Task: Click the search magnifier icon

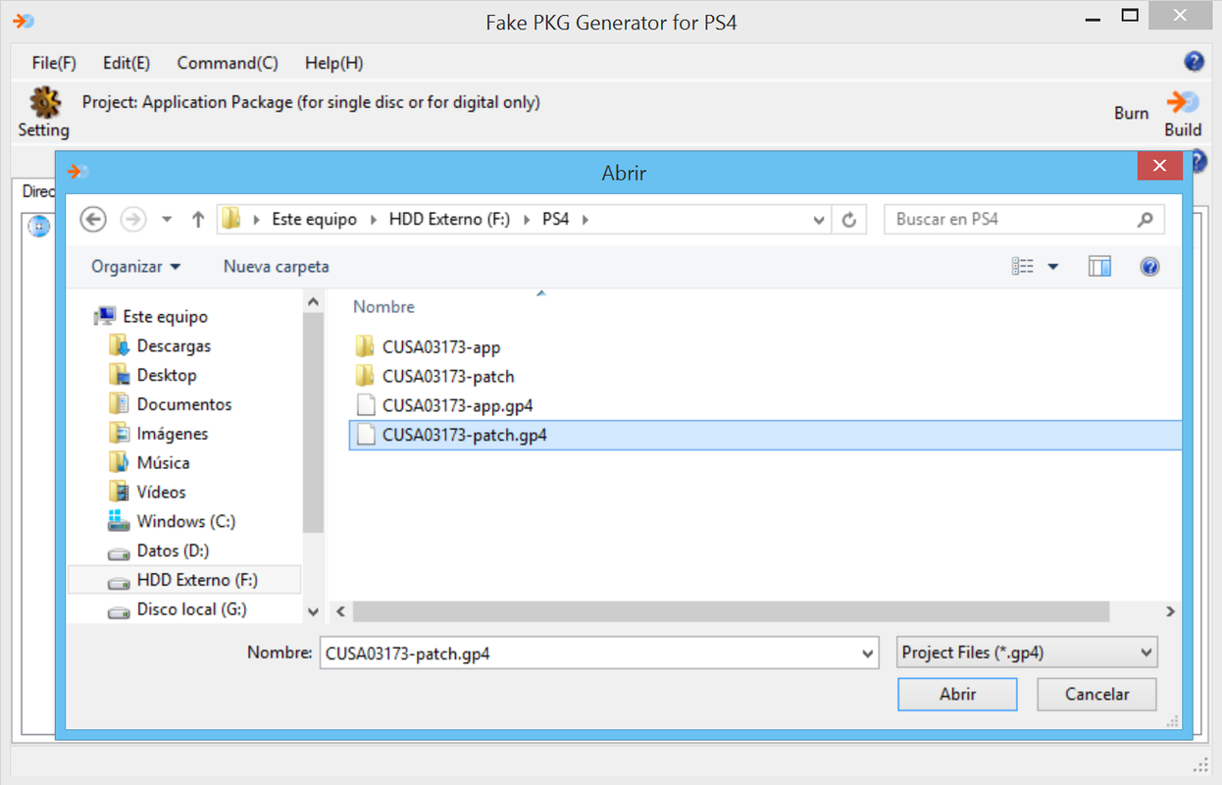Action: pyautogui.click(x=1145, y=220)
